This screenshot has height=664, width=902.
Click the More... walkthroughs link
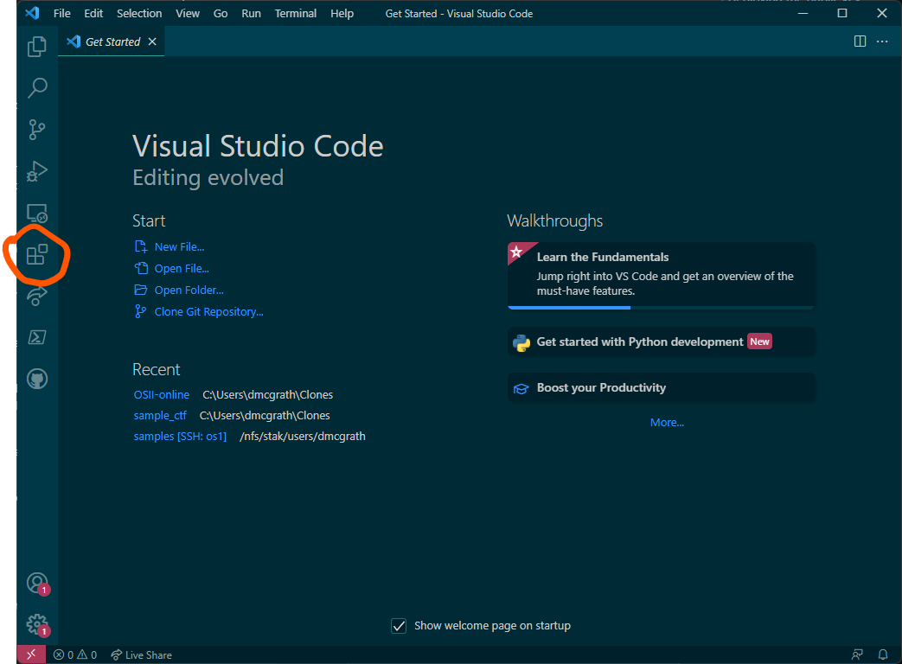(x=667, y=422)
